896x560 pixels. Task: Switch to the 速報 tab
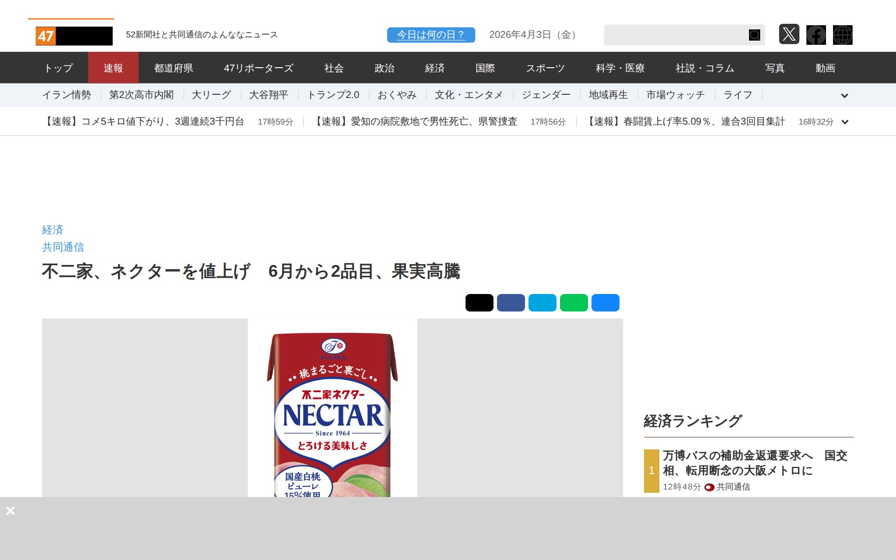tap(113, 68)
